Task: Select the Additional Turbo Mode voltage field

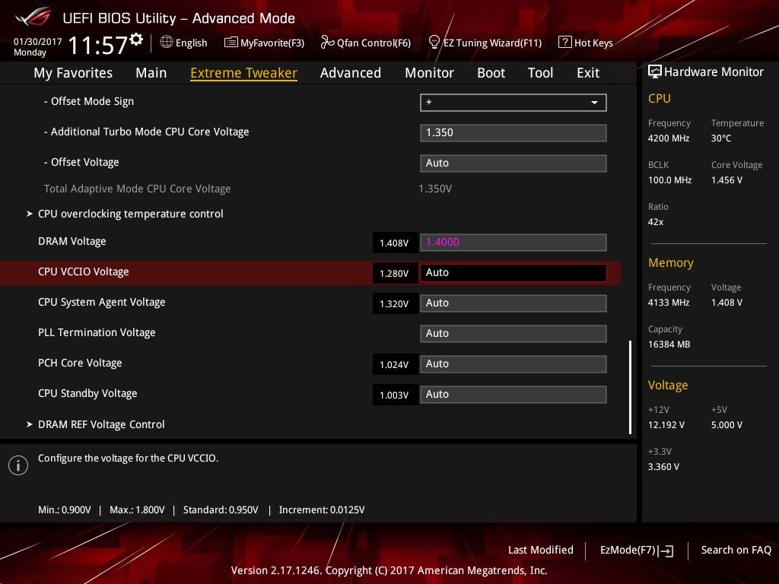Action: [514, 132]
